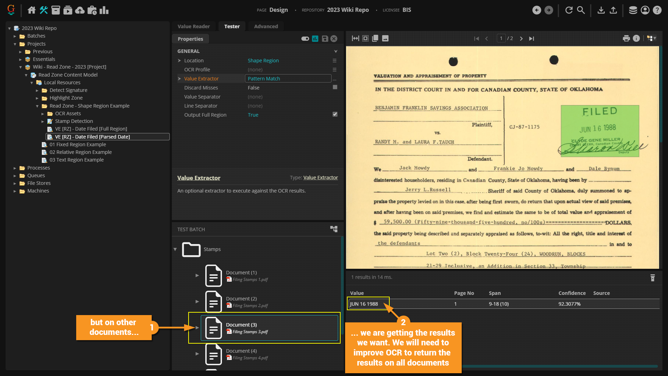
Task: Switch to the Value Reader tab
Action: pos(193,26)
